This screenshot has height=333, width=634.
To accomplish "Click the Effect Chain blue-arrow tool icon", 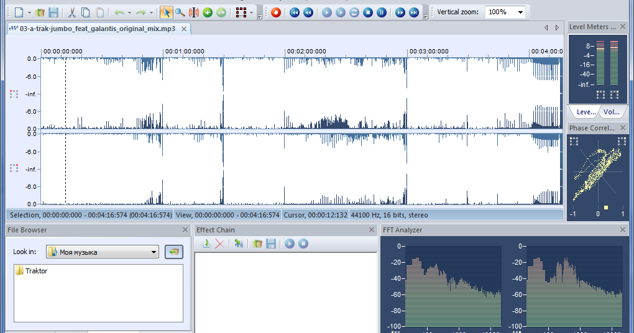I will (x=239, y=244).
